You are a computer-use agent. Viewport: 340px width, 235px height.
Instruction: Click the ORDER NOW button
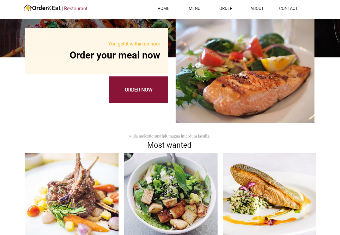click(x=139, y=90)
